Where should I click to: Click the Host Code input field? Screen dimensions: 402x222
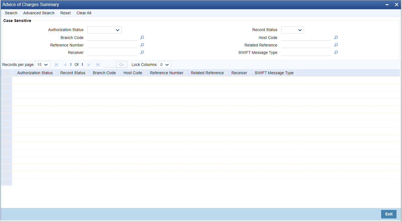pyautogui.click(x=306, y=38)
